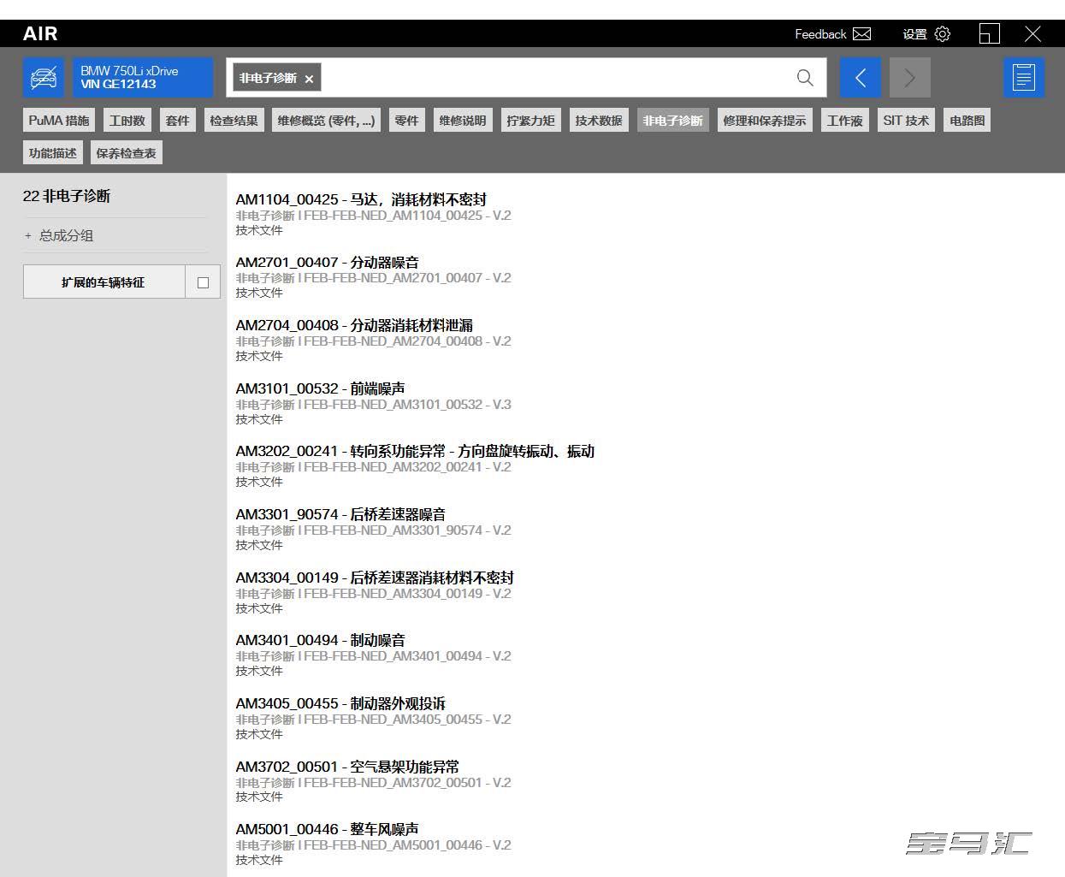
Task: Click the Feedback label
Action: [820, 34]
